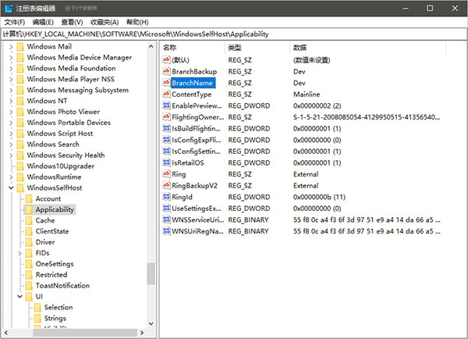Click the folder icon of OneSettings key
This screenshot has width=468, height=339.
(x=29, y=264)
